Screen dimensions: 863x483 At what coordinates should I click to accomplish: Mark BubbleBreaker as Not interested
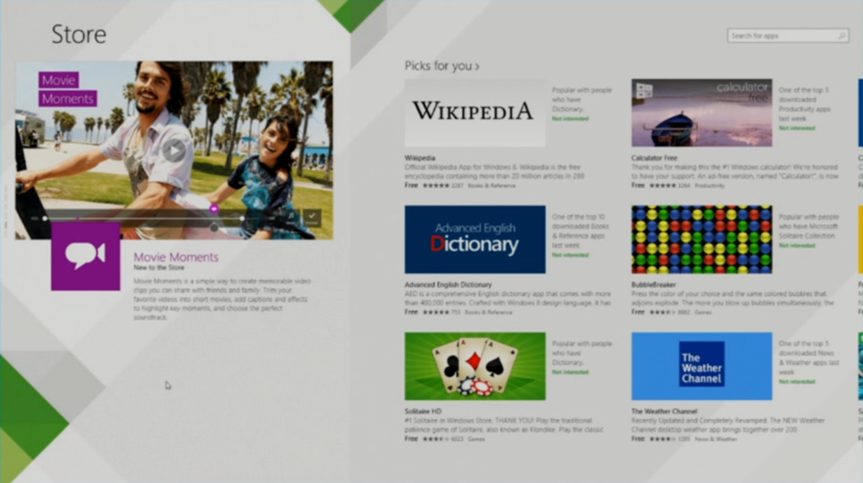pyautogui.click(x=796, y=246)
